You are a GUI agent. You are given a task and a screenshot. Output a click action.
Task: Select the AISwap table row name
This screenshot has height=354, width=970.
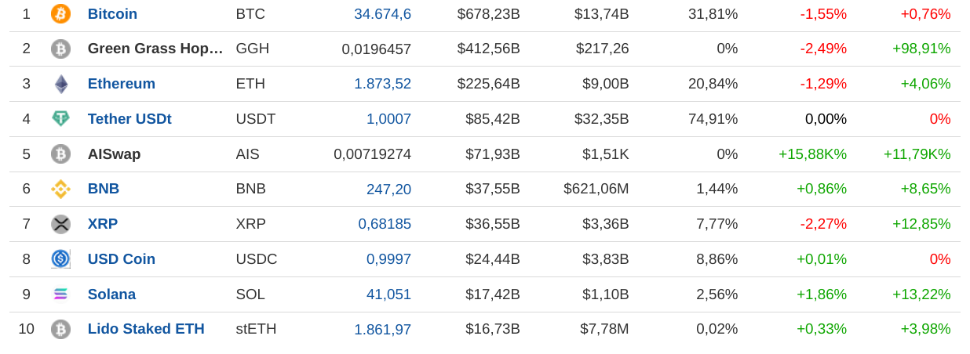114,154
